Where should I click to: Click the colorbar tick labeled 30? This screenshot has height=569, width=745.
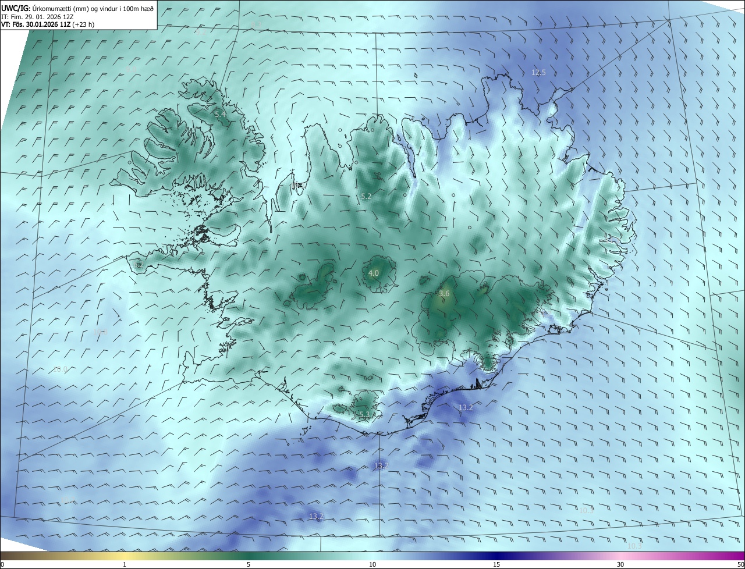(620, 564)
